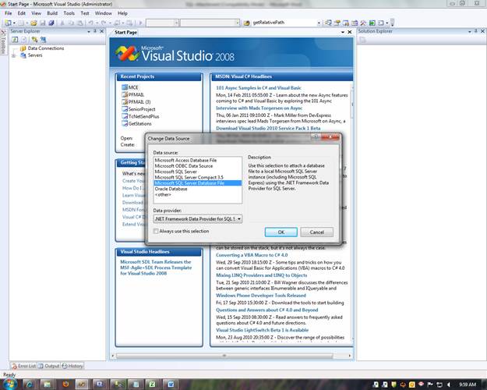Click the New Project toolbar icon
487x390 pixels.
coord(8,23)
